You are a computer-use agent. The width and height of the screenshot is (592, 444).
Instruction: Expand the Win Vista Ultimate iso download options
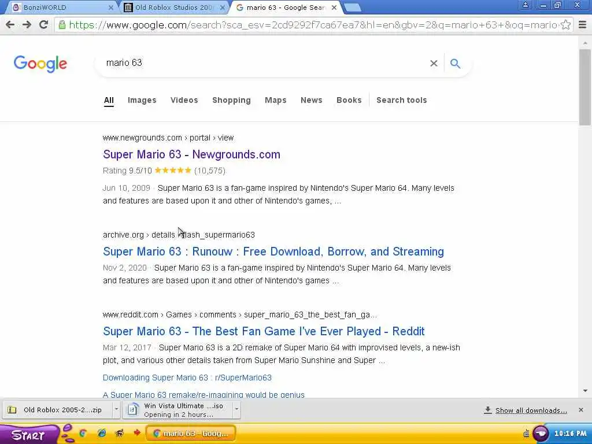point(236,410)
